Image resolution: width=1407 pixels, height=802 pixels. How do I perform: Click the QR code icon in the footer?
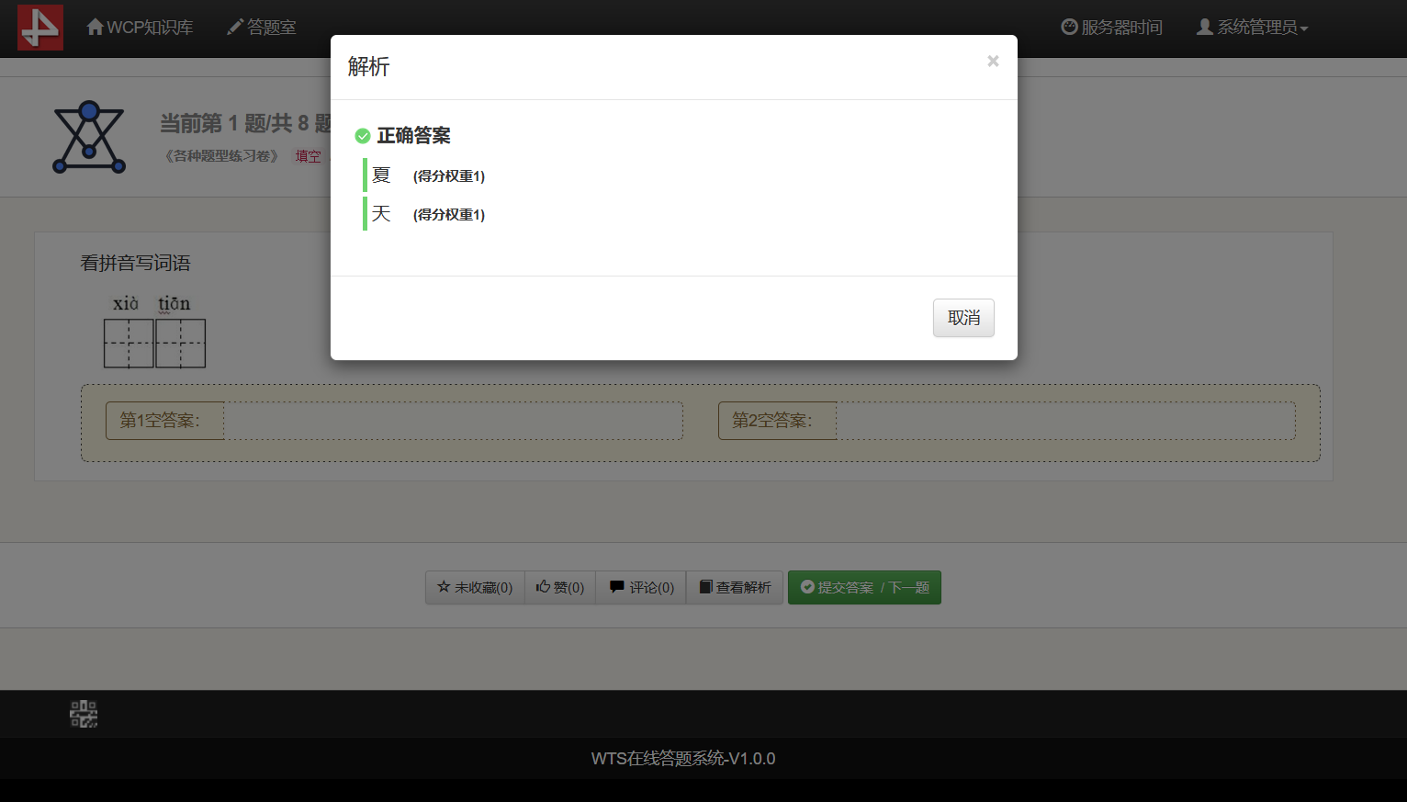tap(84, 714)
